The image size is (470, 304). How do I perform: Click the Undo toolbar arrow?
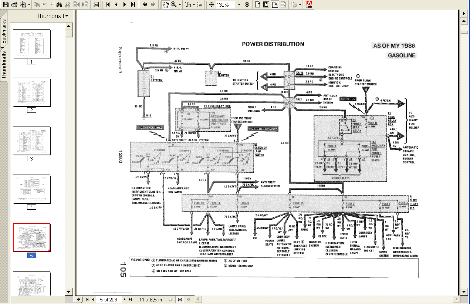tap(45, 4)
